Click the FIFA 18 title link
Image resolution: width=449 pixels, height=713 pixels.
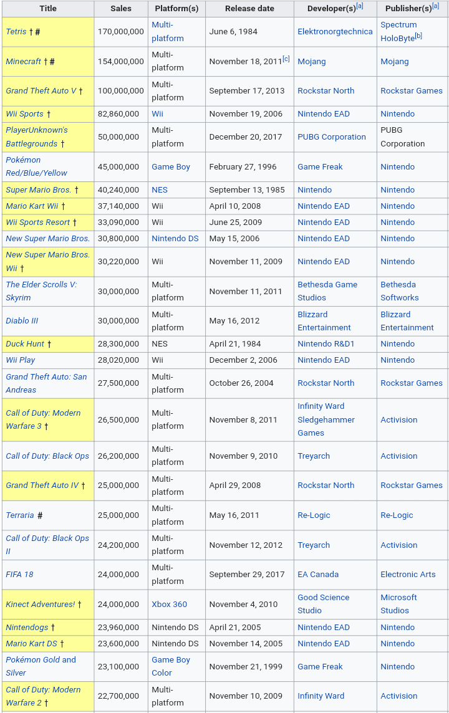(19, 575)
